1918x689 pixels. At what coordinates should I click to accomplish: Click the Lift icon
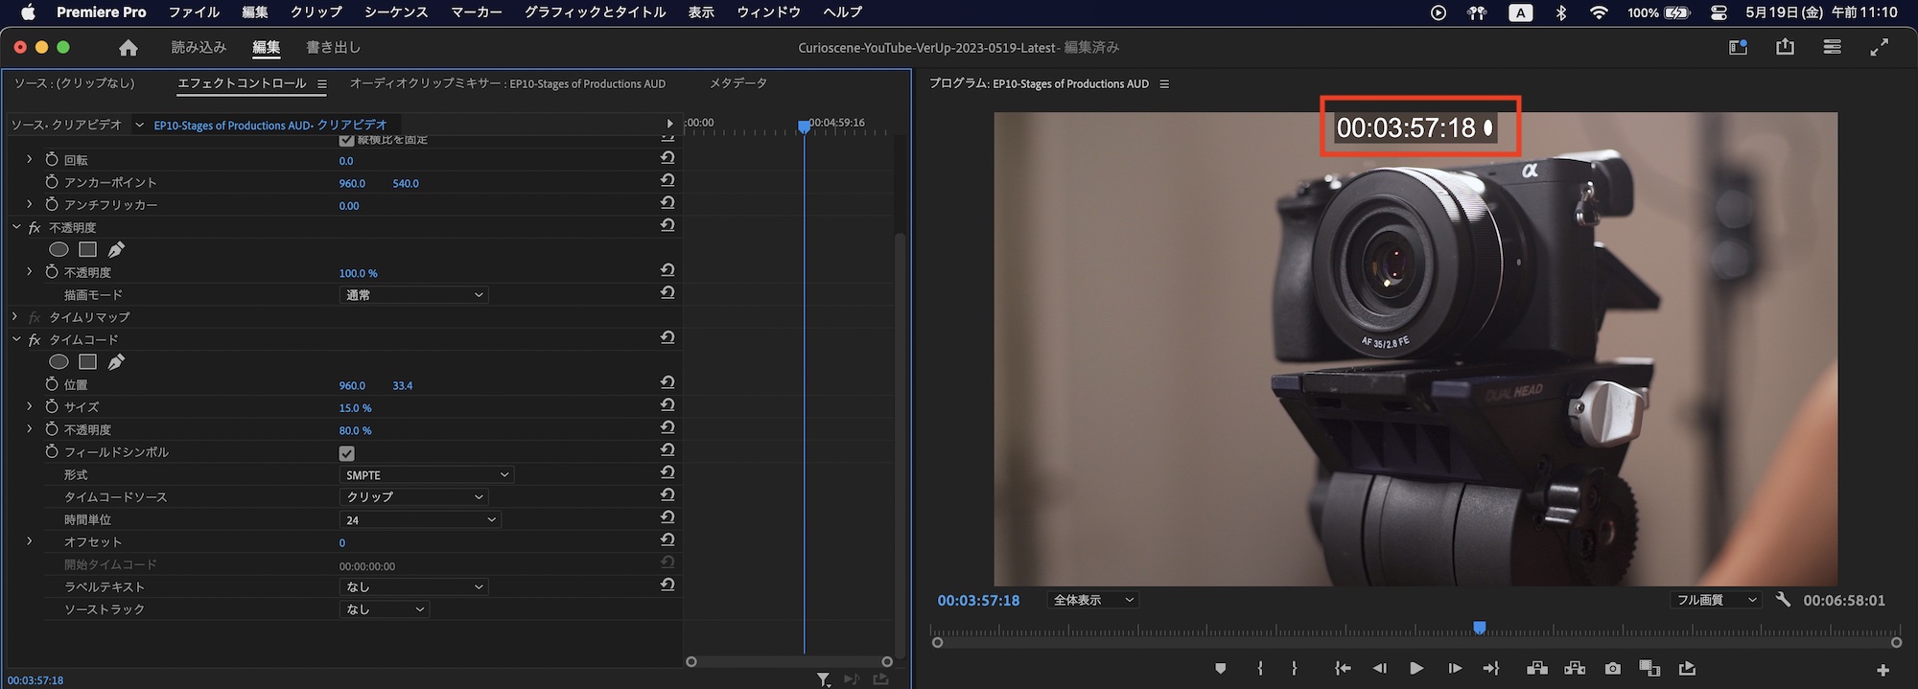pyautogui.click(x=1537, y=668)
